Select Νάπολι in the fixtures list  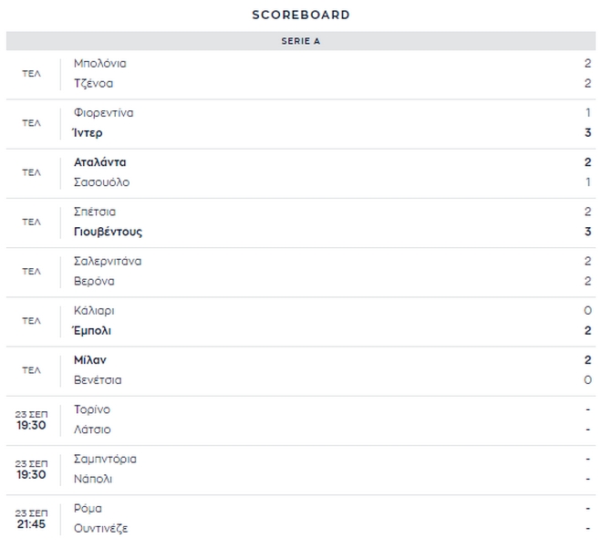click(93, 479)
